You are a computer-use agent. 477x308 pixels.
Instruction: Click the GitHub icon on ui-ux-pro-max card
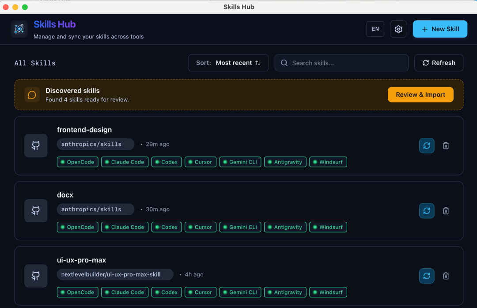[36, 276]
